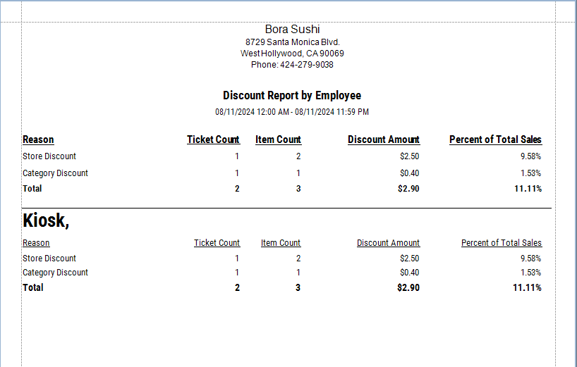The width and height of the screenshot is (577, 367).
Task: Click the Reason header under Kiosk section
Action: 36,243
